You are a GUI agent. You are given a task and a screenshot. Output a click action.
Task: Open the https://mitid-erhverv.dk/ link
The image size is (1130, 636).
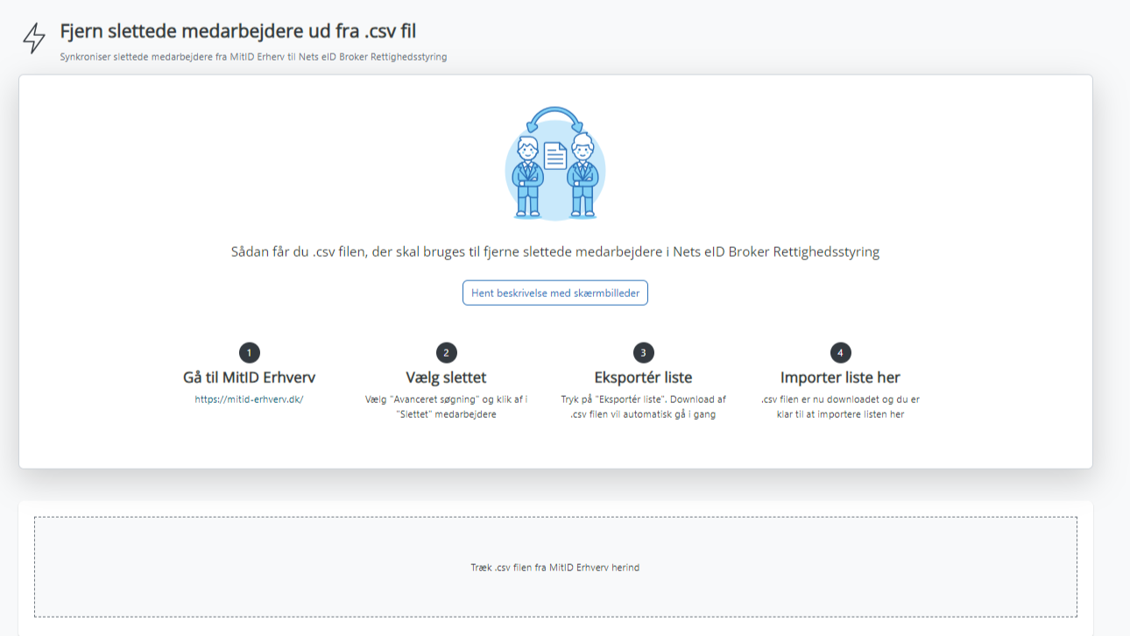point(249,399)
